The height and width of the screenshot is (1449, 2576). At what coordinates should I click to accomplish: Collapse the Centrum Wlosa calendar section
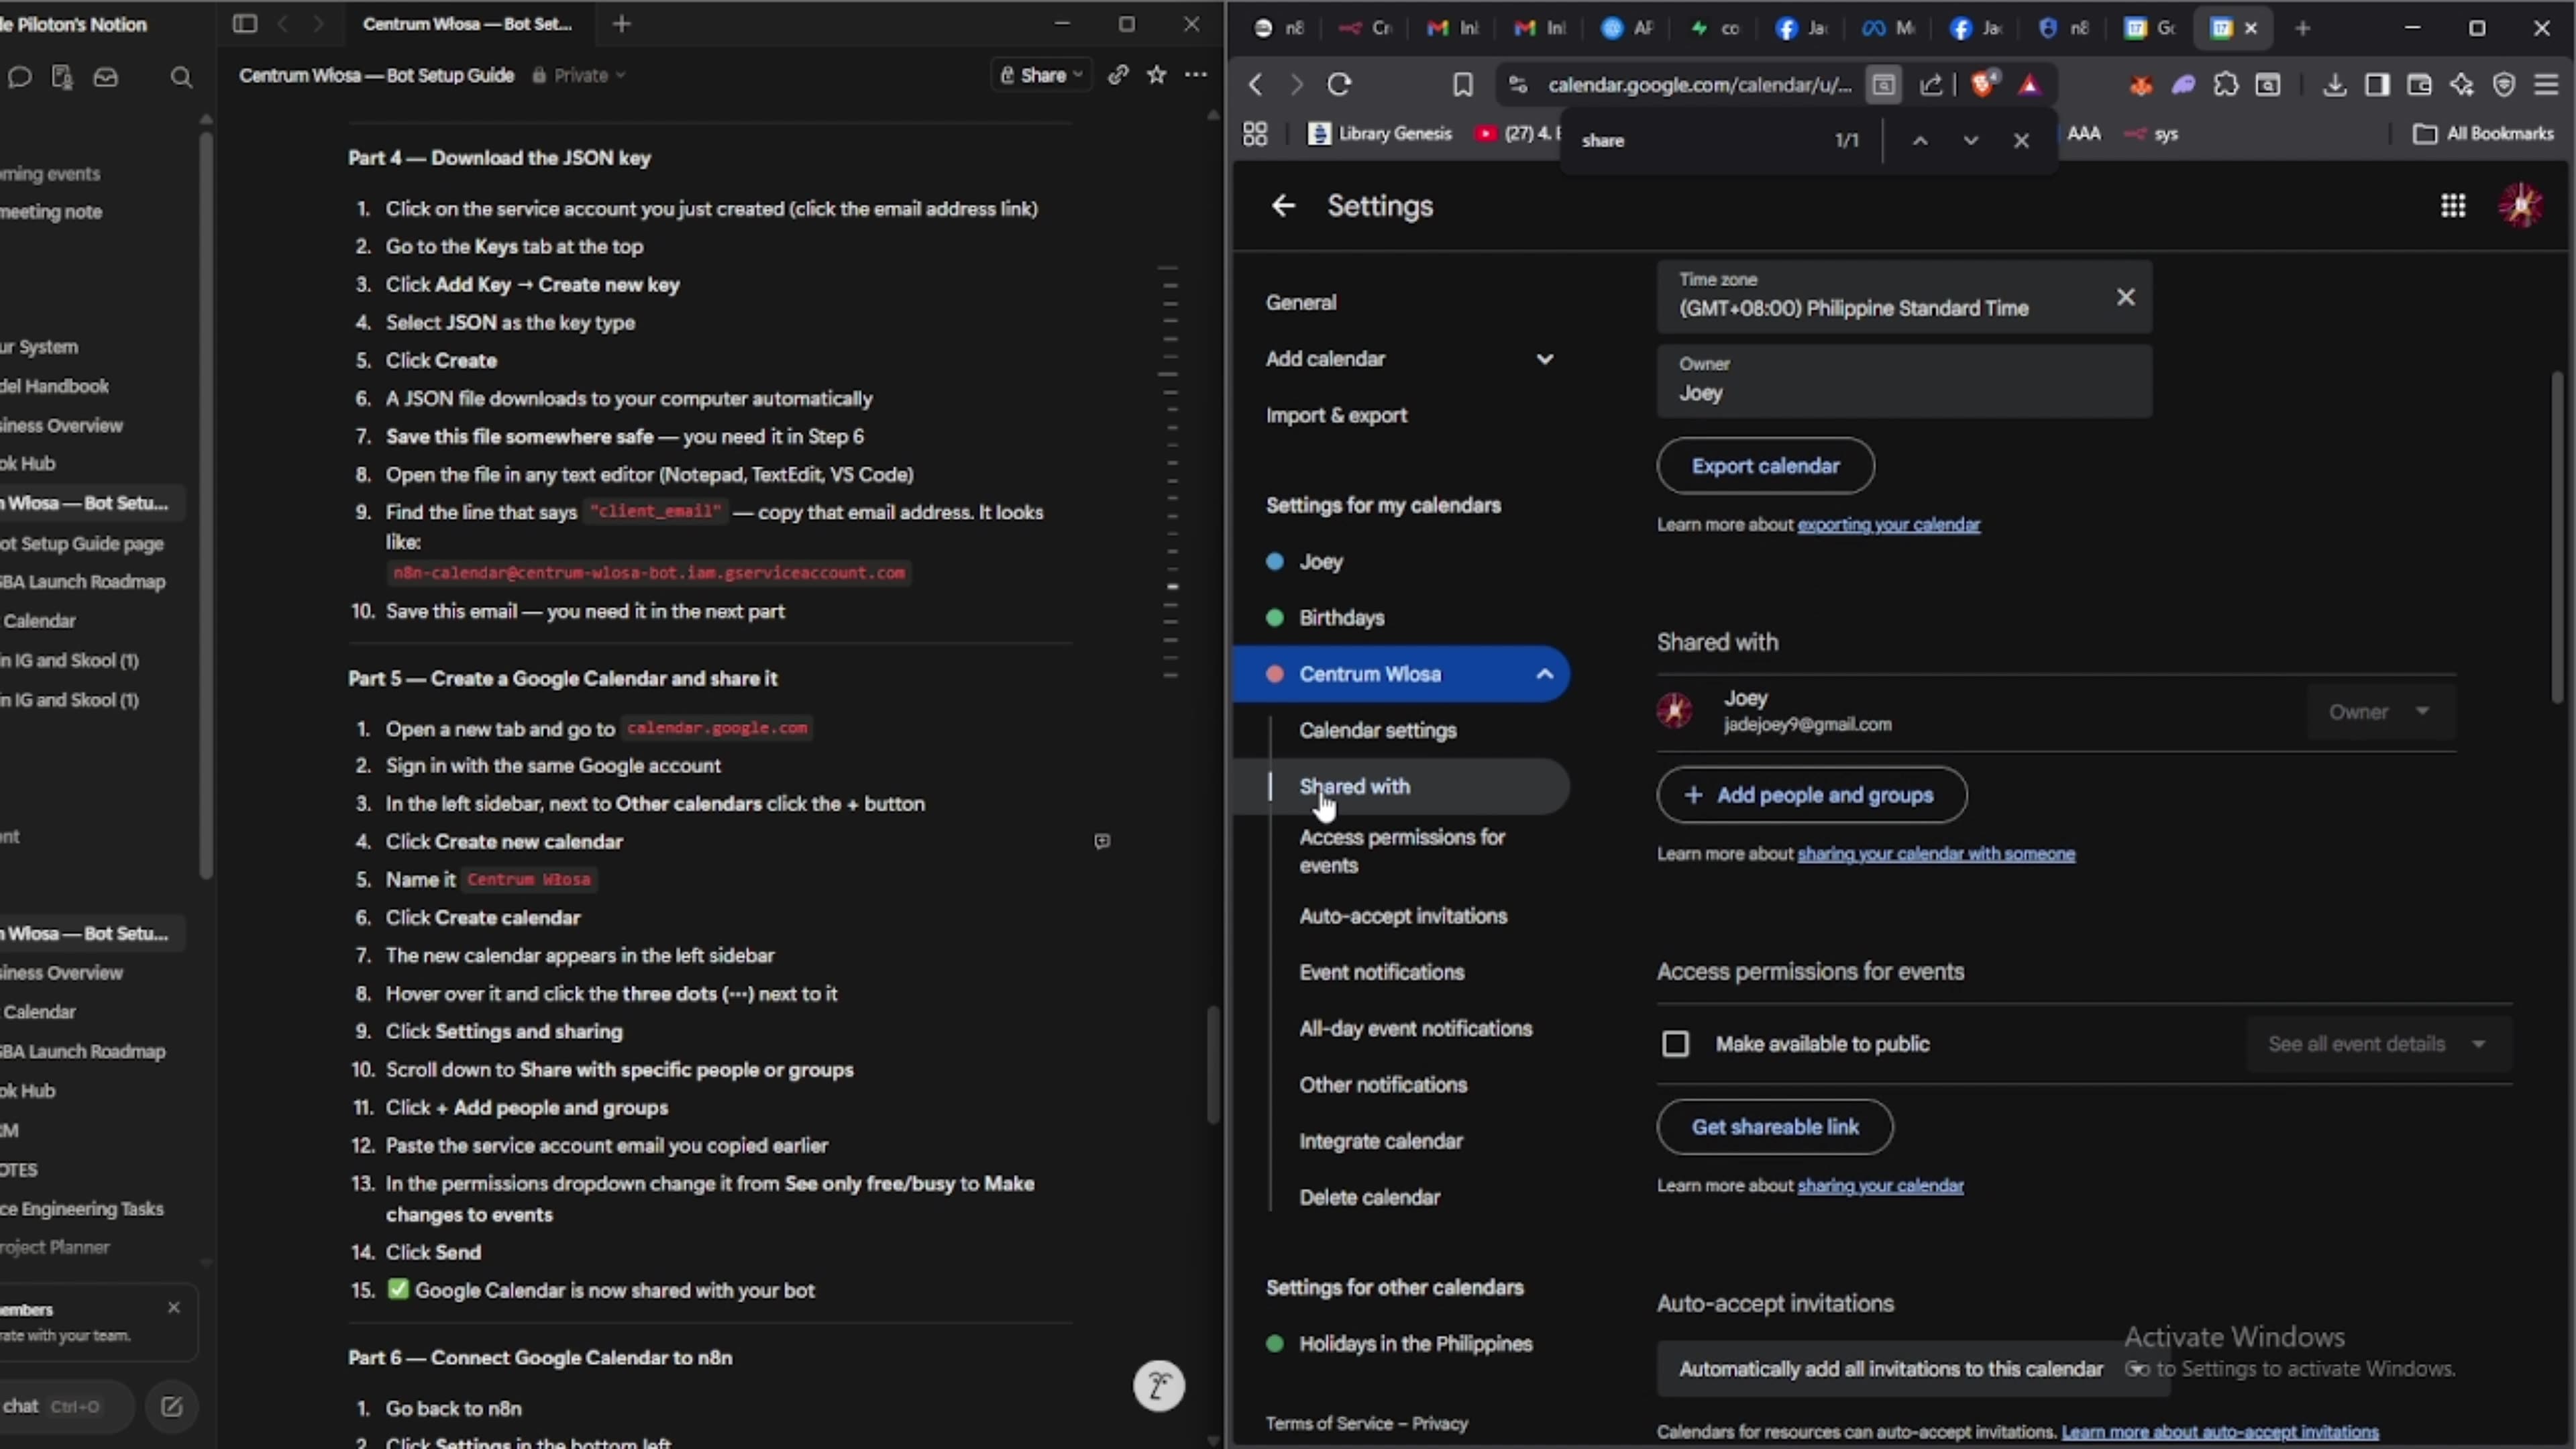click(x=1545, y=674)
